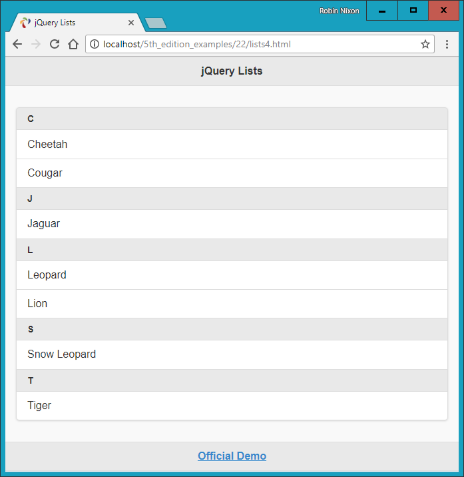
Task: Select the Jaguar list item
Action: click(x=232, y=224)
